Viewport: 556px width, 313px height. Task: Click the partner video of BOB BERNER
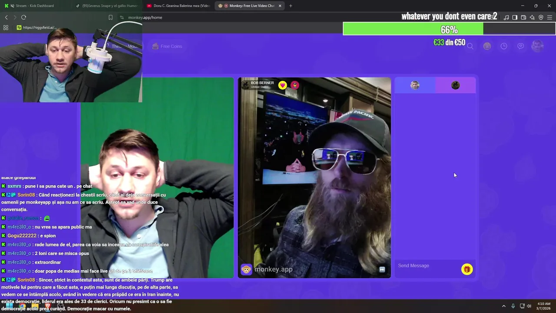coord(314,178)
